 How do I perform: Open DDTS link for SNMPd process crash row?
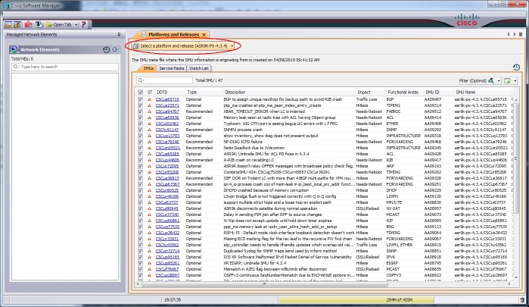pos(167,130)
